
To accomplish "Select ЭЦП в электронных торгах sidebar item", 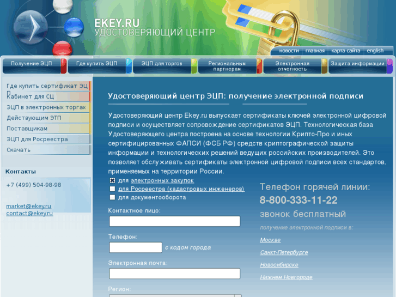I will 47,107.
